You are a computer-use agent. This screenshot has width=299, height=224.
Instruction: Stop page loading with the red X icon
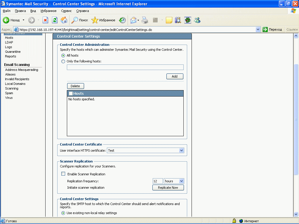45,20
